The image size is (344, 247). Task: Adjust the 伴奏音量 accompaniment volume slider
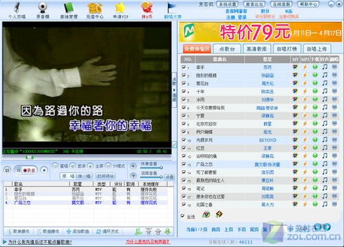151,167
